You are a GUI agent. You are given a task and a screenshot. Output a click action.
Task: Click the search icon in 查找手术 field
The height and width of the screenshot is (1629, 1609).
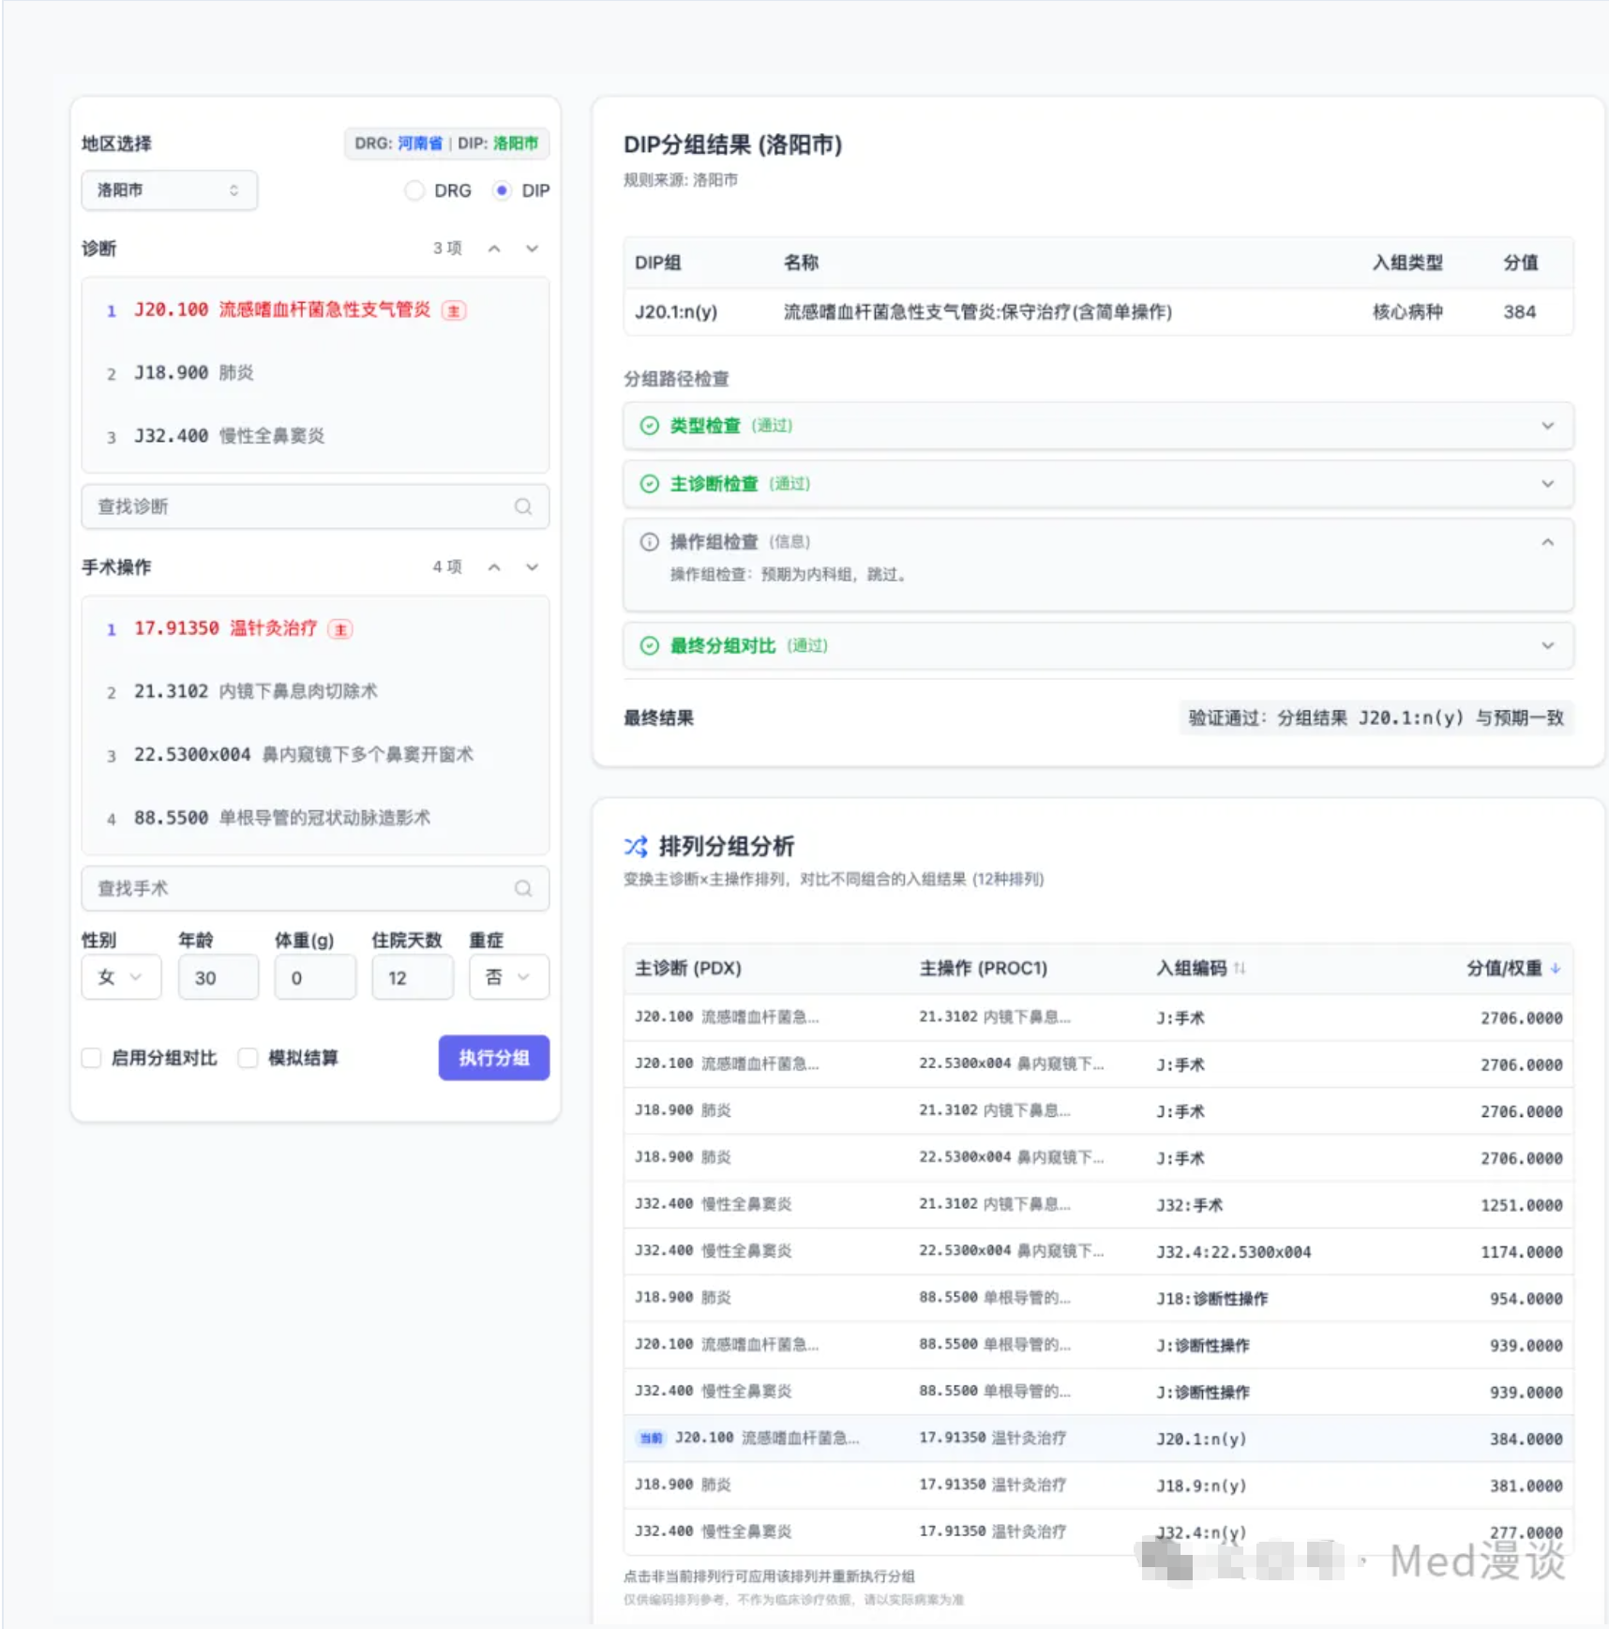pos(523,888)
